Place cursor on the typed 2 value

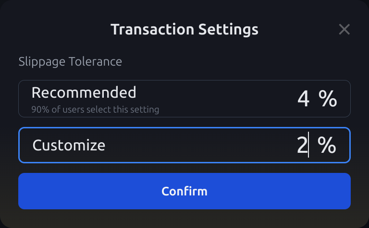click(x=302, y=145)
